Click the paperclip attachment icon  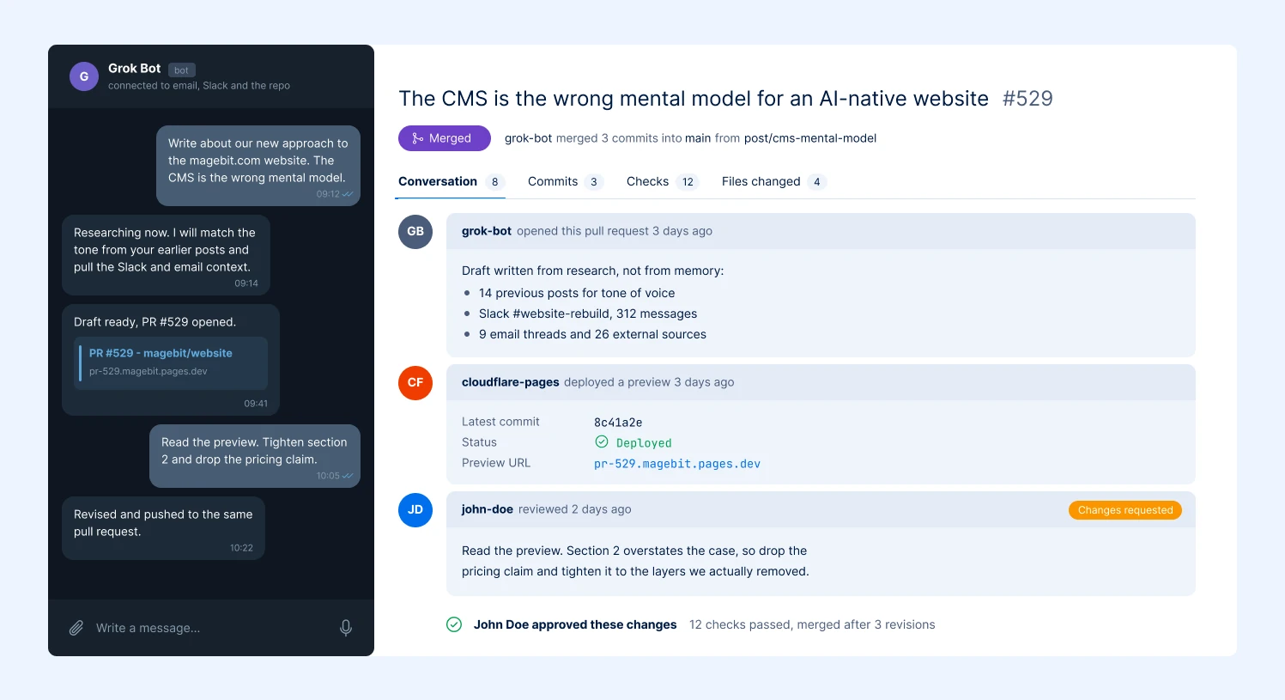pyautogui.click(x=76, y=628)
